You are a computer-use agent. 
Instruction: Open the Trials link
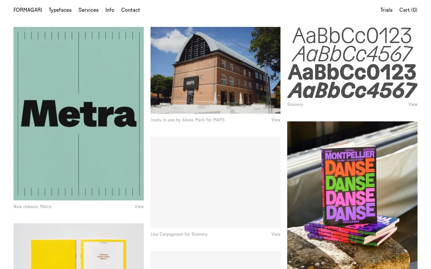click(387, 10)
